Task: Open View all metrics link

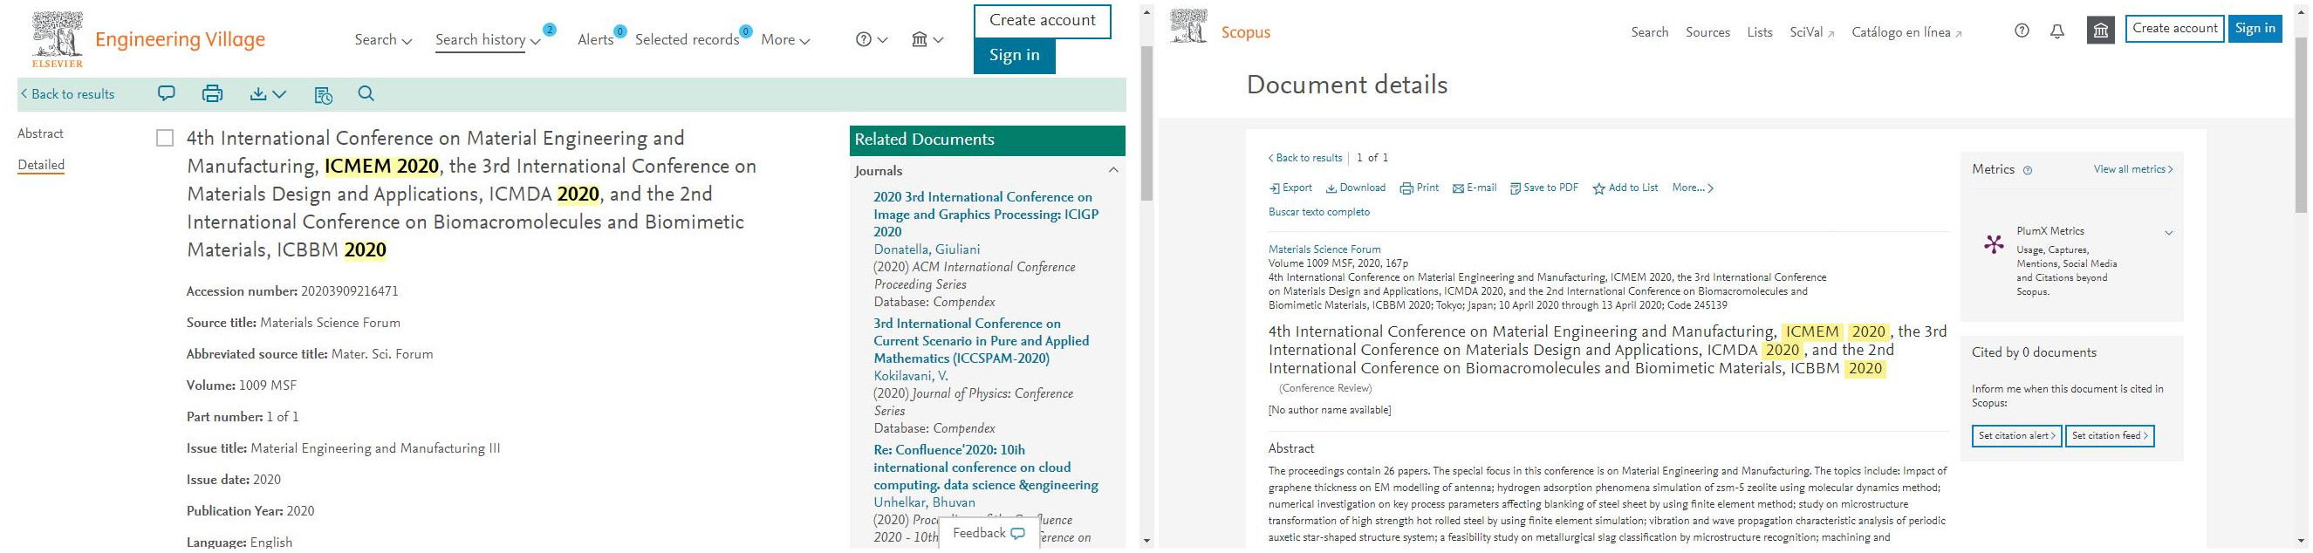Action: coord(2133,170)
